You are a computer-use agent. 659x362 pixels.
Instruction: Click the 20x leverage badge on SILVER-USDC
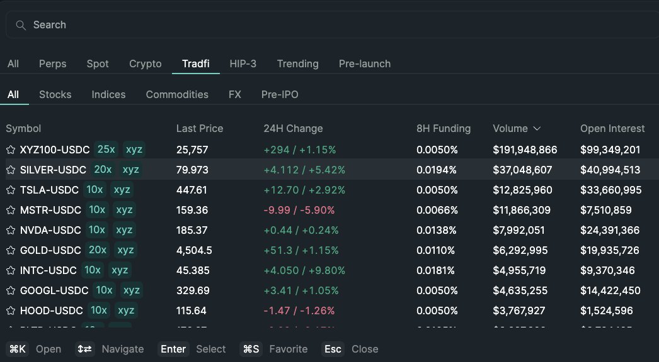coord(103,170)
